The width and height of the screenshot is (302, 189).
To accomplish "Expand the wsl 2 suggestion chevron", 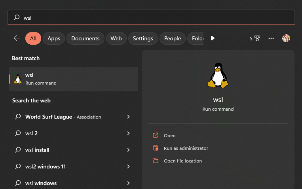I will tap(129, 133).
